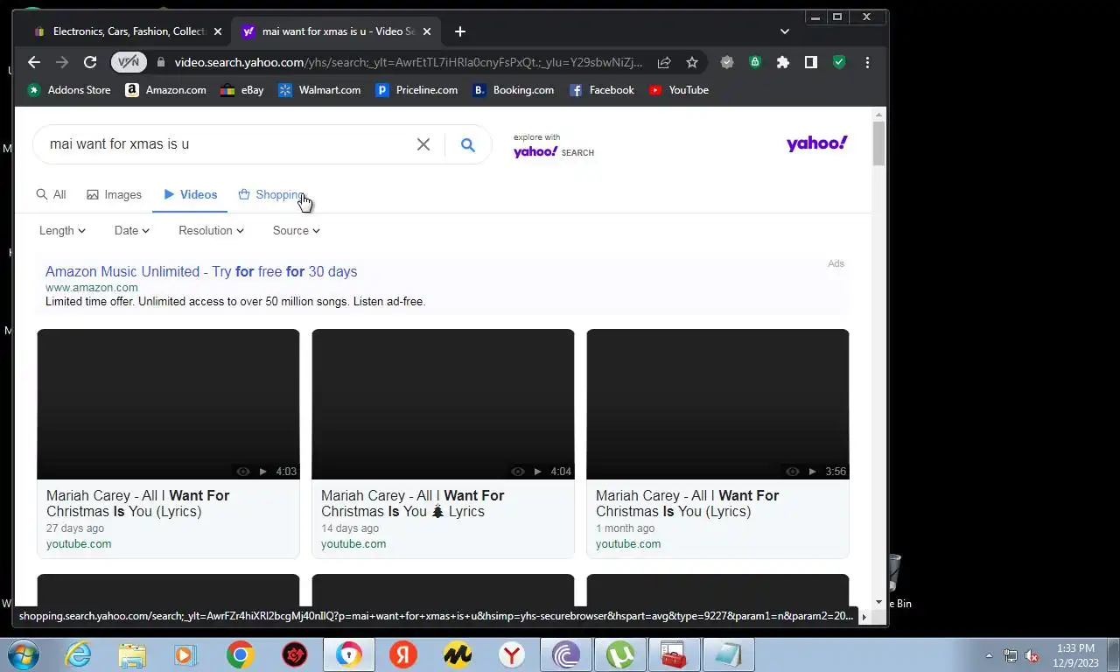Show hidden tray icons arrow
Viewport: 1120px width, 672px height.
click(x=990, y=655)
